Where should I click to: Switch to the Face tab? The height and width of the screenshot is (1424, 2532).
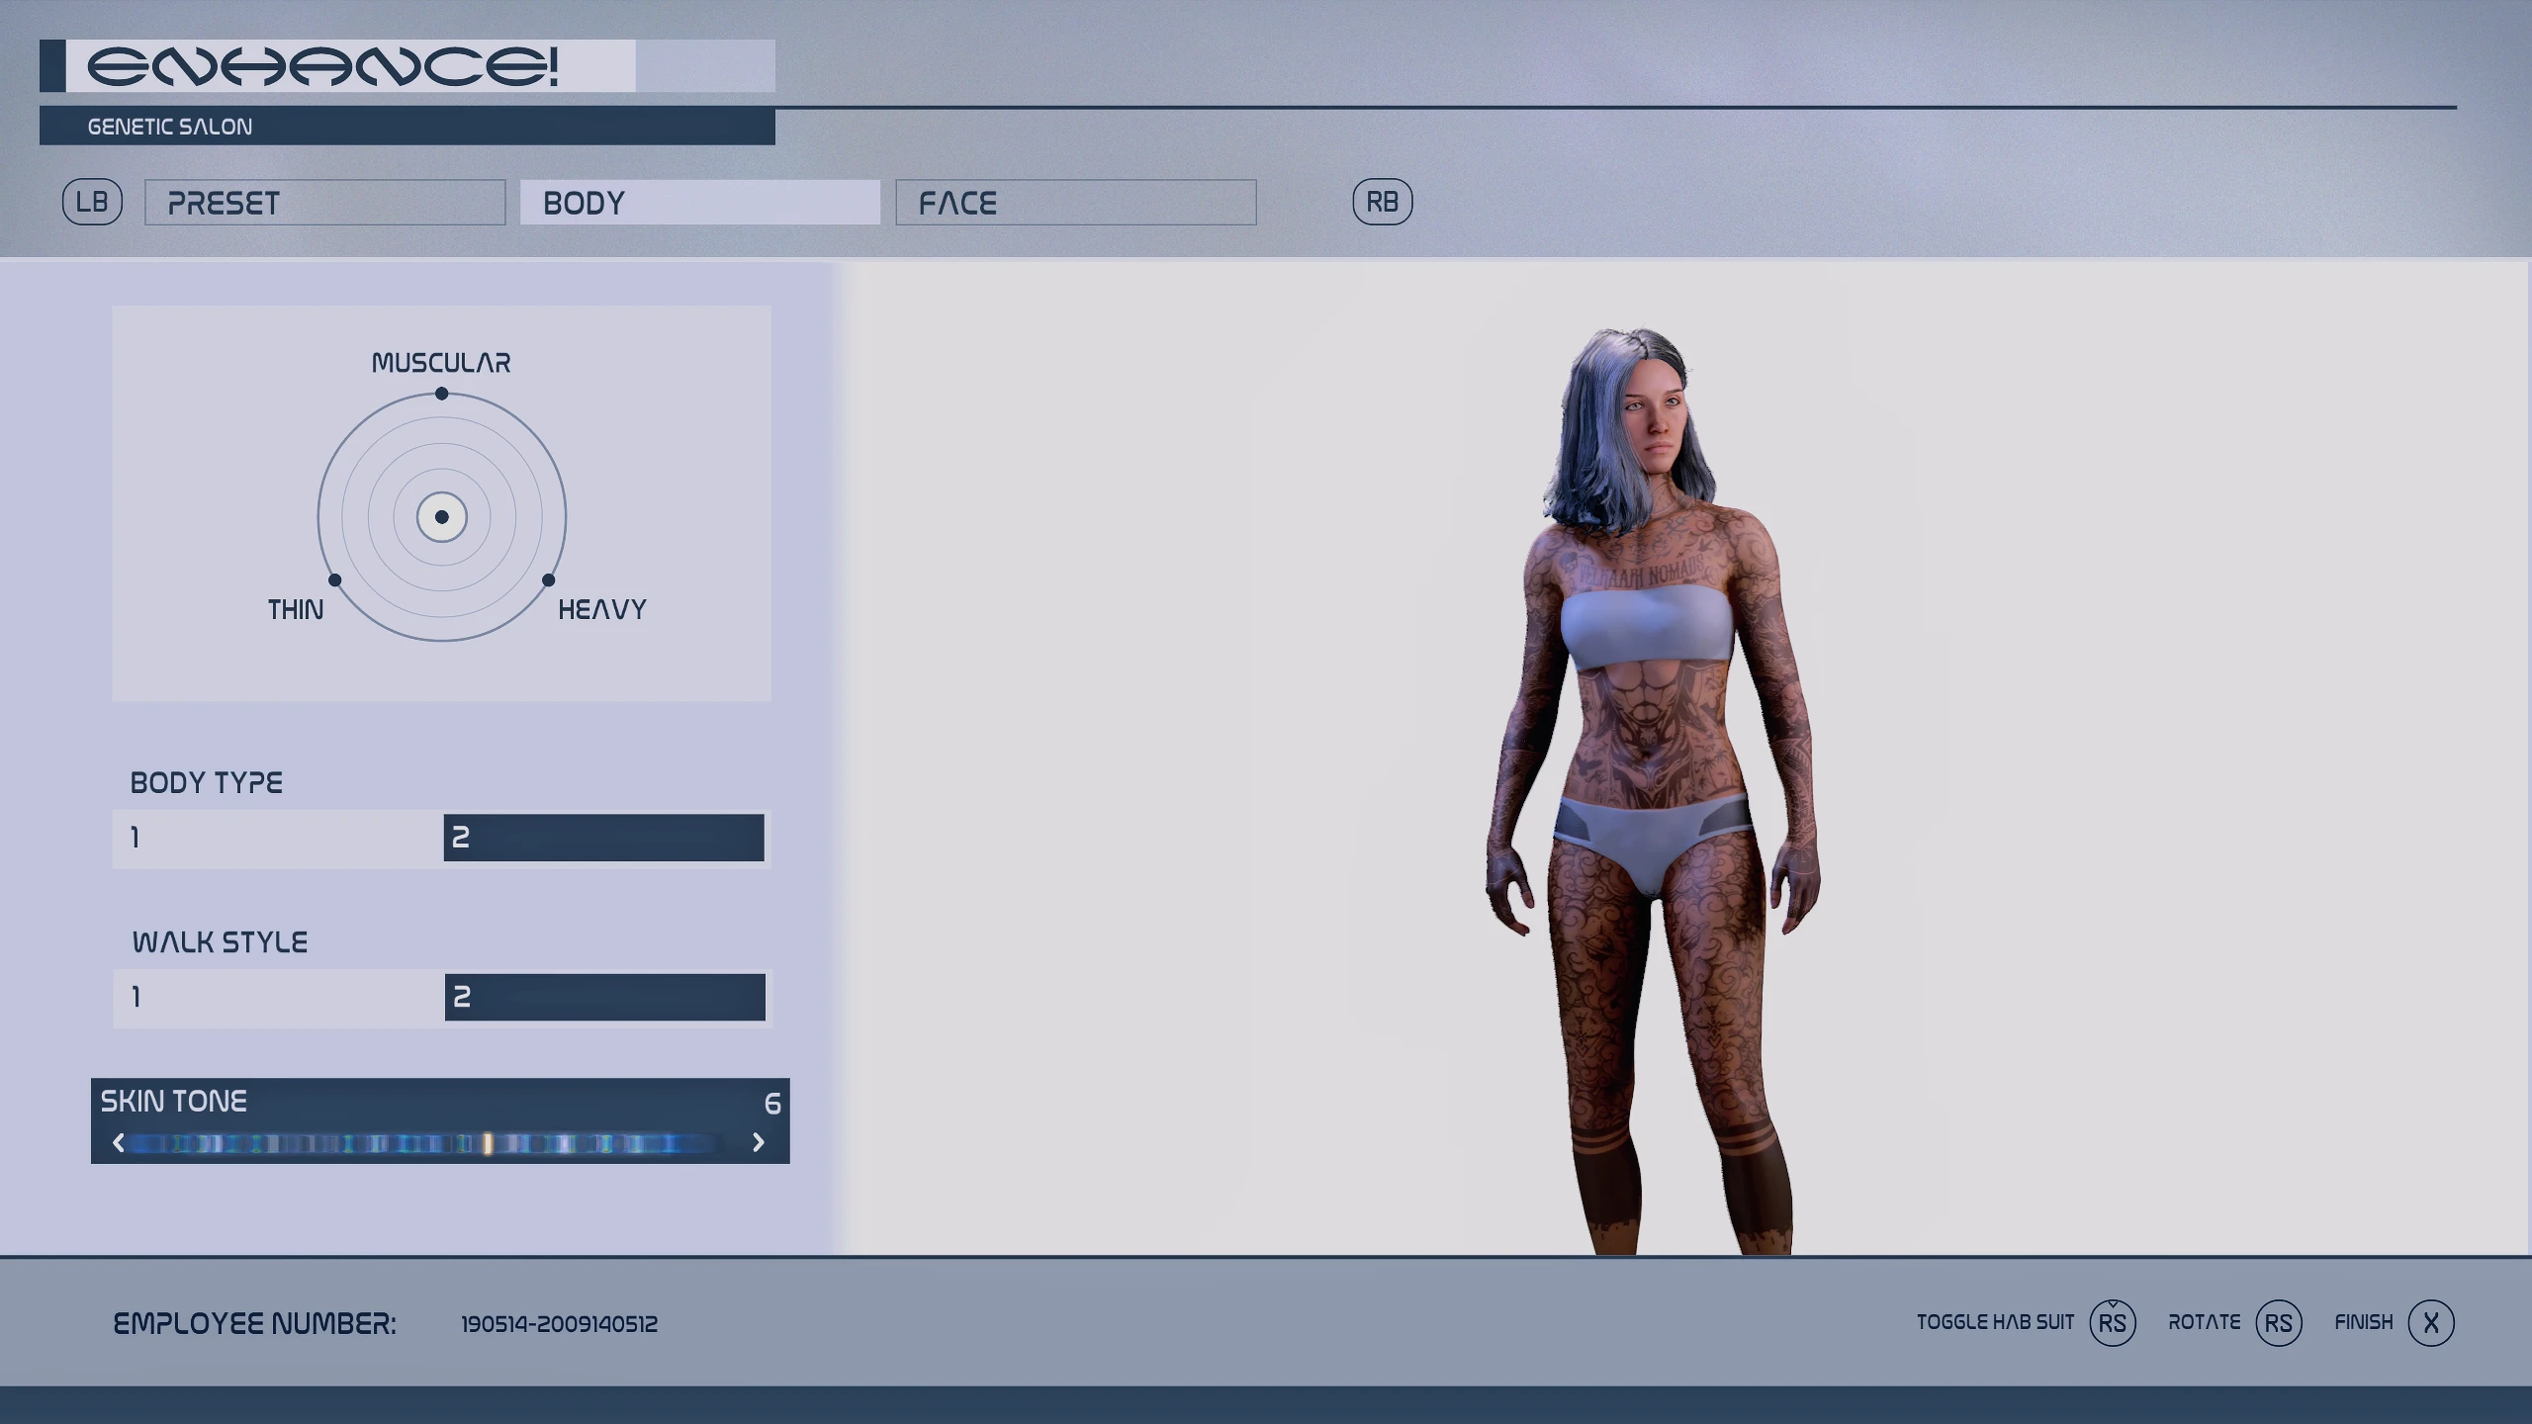(x=1075, y=203)
